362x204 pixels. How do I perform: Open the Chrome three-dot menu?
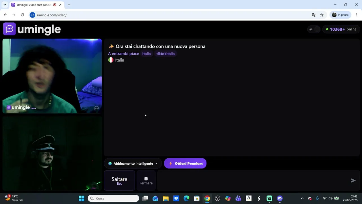point(356,15)
